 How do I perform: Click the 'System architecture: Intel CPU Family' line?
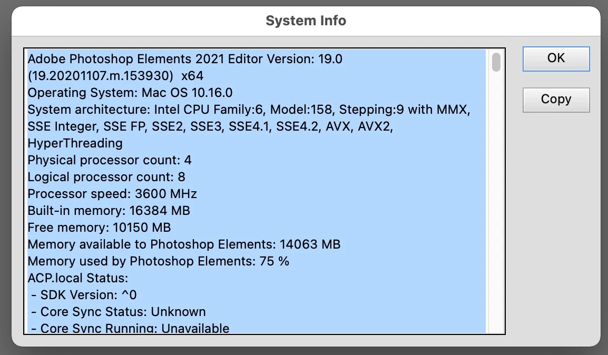[249, 109]
